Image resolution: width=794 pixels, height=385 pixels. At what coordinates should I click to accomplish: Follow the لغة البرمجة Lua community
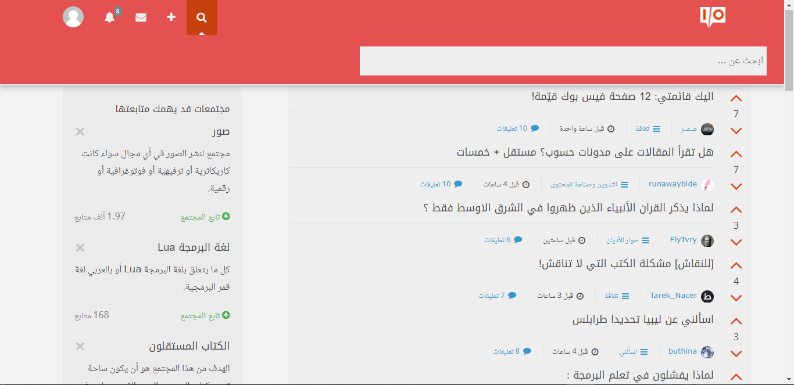[x=205, y=315]
